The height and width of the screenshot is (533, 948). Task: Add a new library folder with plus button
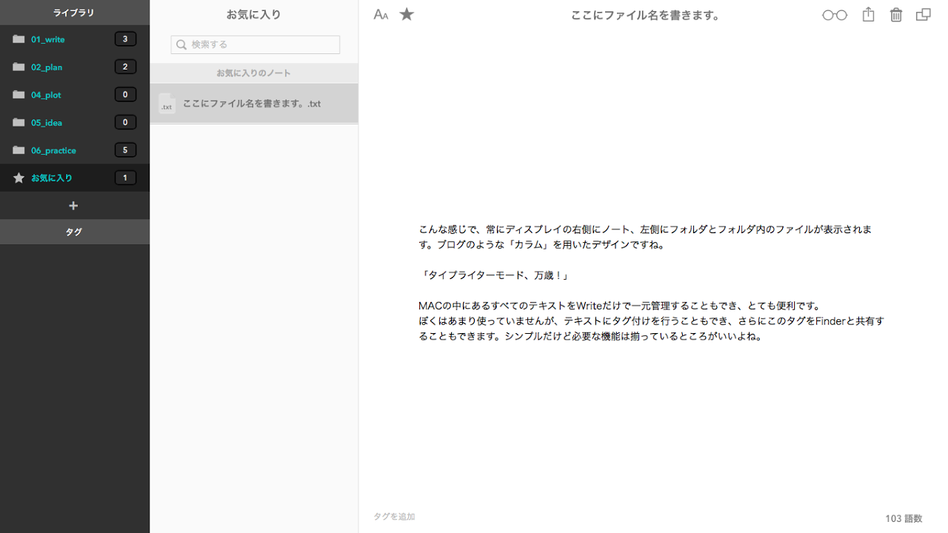click(x=73, y=206)
